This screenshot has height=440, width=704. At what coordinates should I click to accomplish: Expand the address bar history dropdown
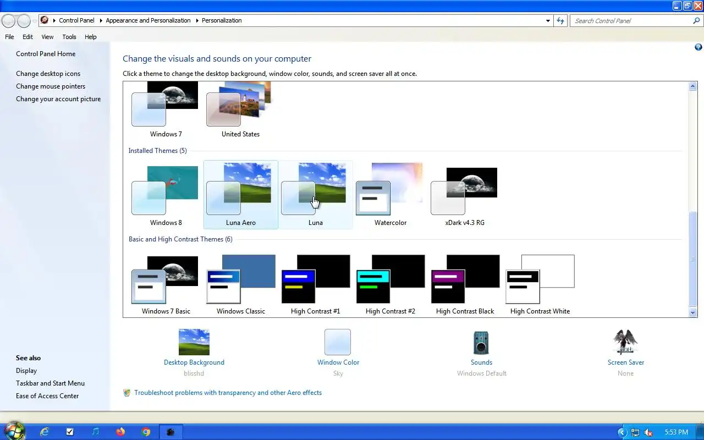(x=548, y=21)
